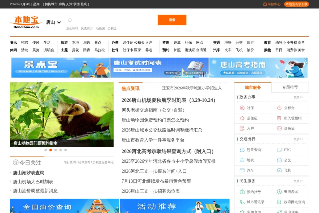The width and height of the screenshot is (319, 213).
Task: Switch to the 城市服务 tab
Action: coord(253,87)
